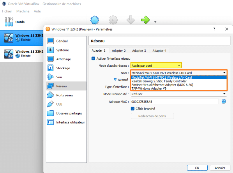
Task: Select the Système chip icon
Action: point(51,50)
